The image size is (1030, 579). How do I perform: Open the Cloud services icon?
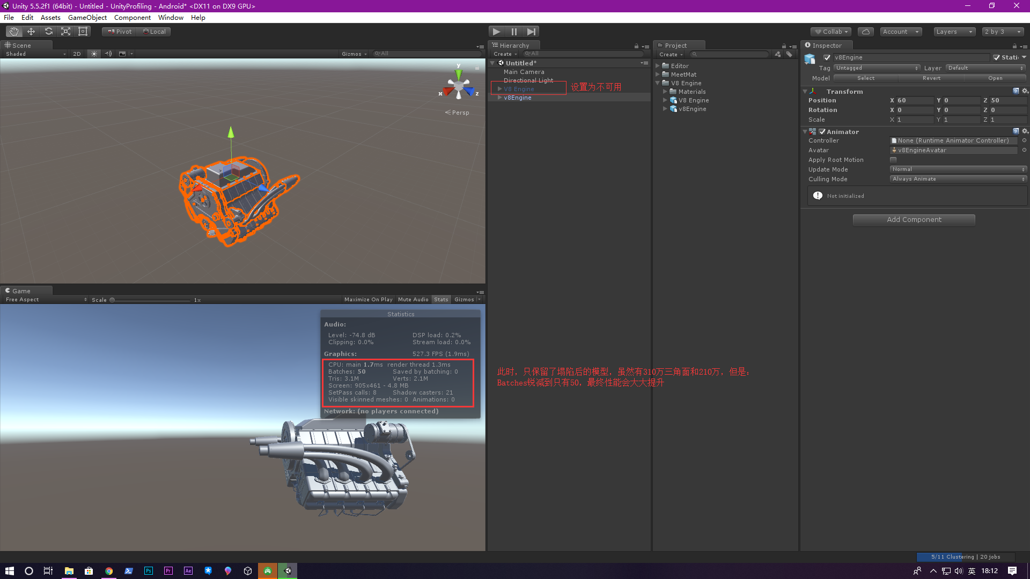[865, 32]
